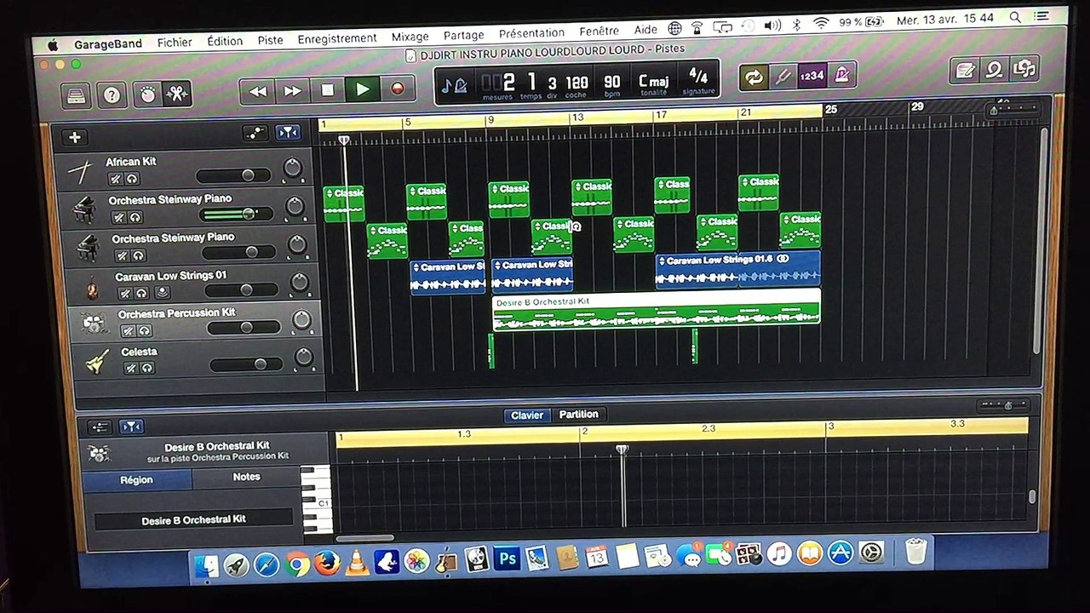Solo the African Kit track
1090x613 pixels.
click(132, 179)
